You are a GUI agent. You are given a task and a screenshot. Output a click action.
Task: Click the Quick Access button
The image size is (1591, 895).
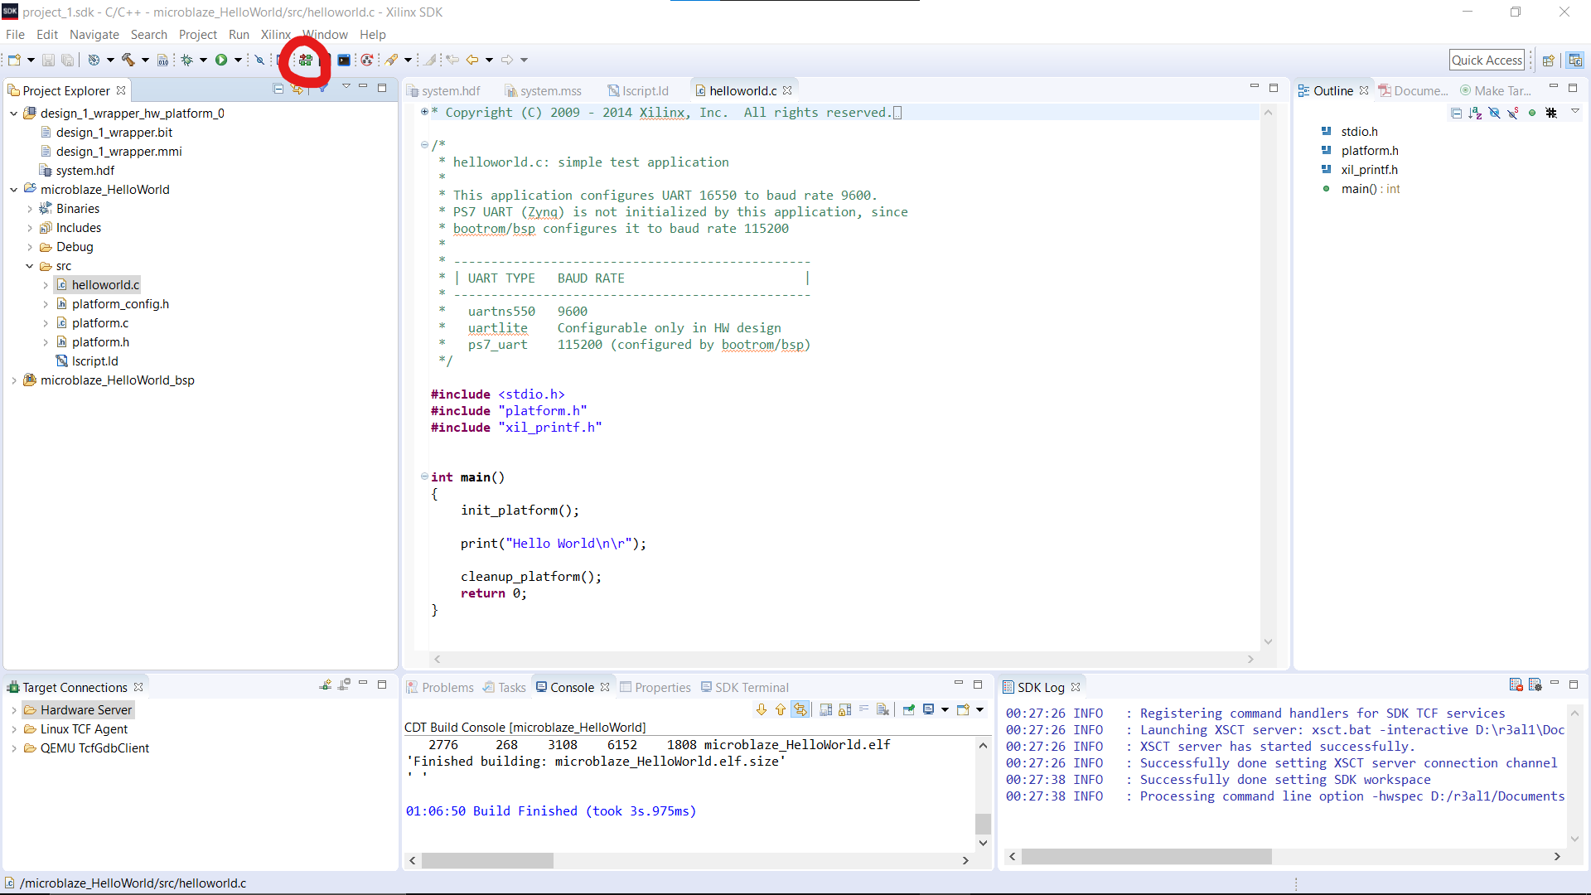[x=1487, y=60]
